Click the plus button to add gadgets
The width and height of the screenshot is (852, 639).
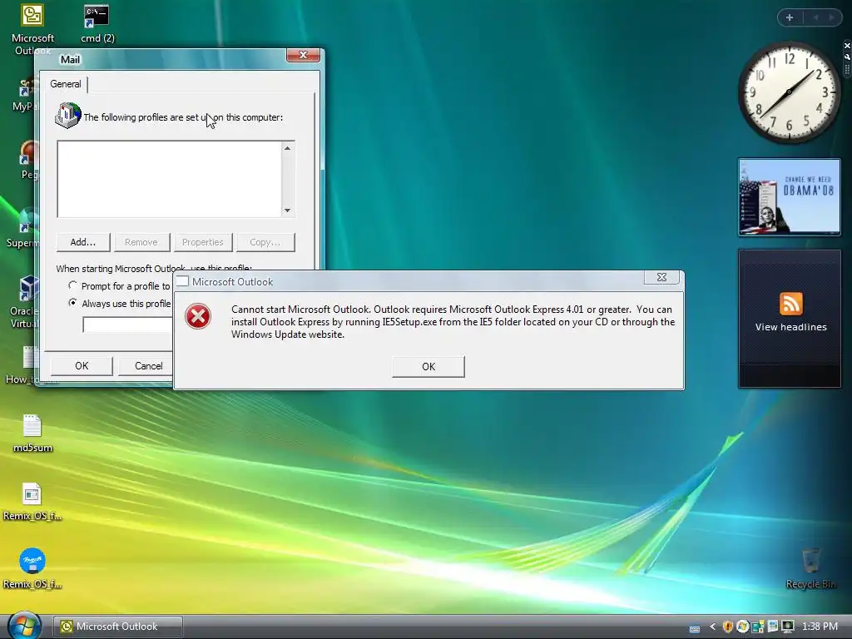pyautogui.click(x=790, y=17)
